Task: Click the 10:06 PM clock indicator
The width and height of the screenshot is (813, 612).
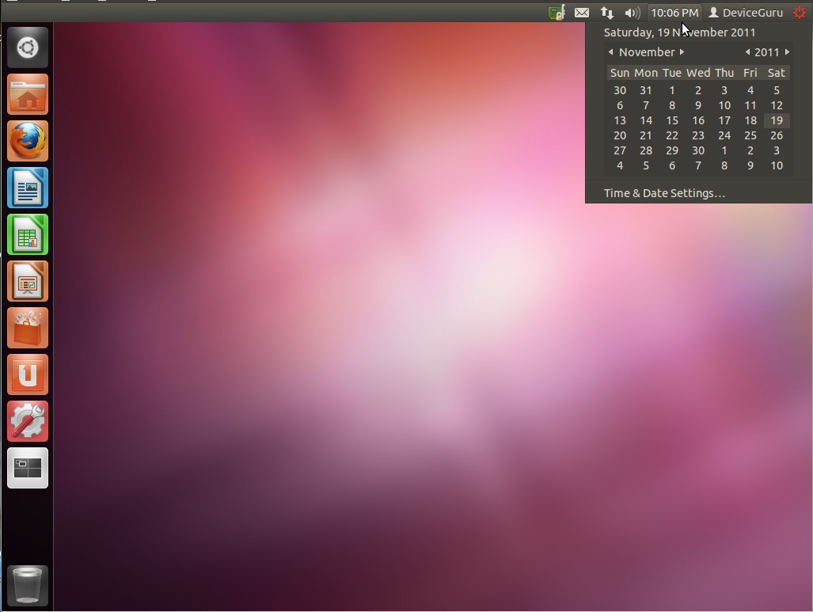Action: (674, 13)
